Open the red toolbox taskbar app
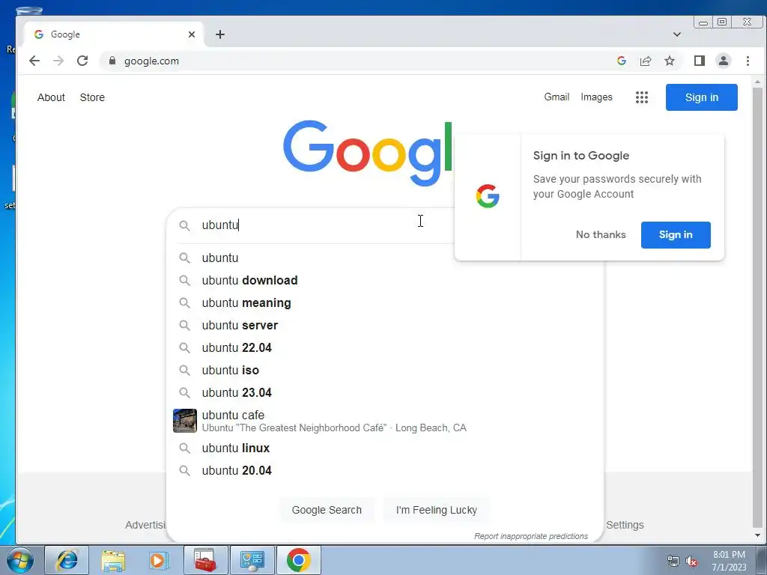The width and height of the screenshot is (767, 575). coord(205,560)
